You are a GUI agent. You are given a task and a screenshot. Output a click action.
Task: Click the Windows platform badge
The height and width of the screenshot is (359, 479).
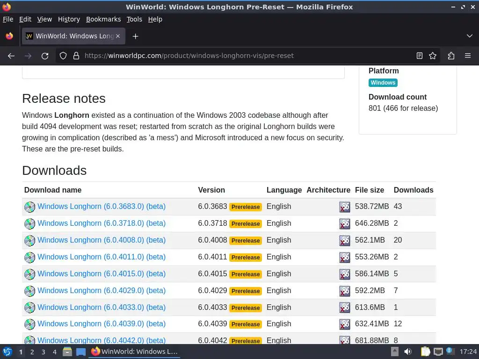click(x=383, y=83)
